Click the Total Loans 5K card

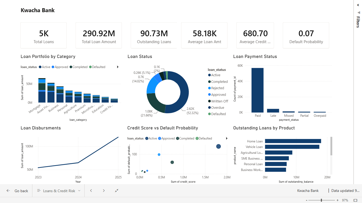click(44, 35)
